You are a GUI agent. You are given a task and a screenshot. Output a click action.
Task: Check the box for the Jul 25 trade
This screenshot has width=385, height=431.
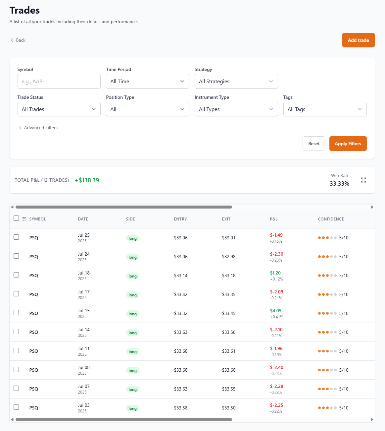coord(16,237)
